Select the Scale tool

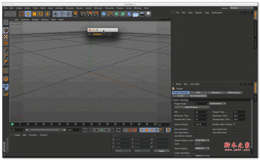34,14
